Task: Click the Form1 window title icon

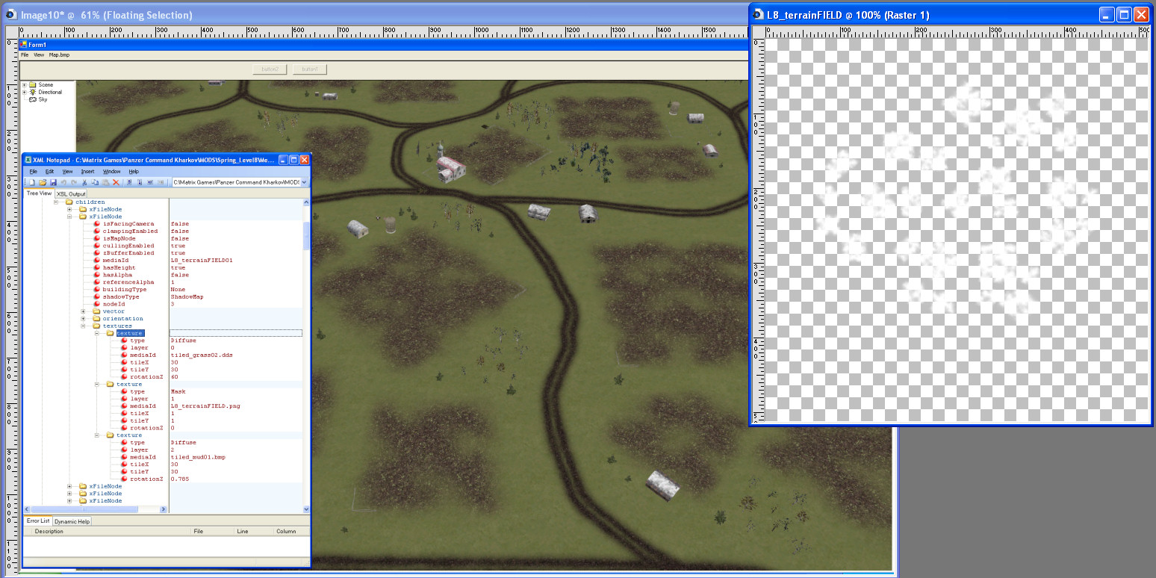Action: click(x=23, y=45)
